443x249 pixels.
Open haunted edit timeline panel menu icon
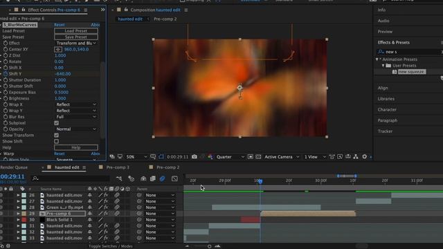pos(84,167)
